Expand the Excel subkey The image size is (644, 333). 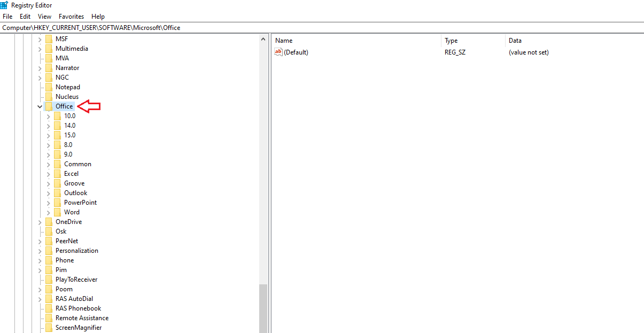pos(49,174)
